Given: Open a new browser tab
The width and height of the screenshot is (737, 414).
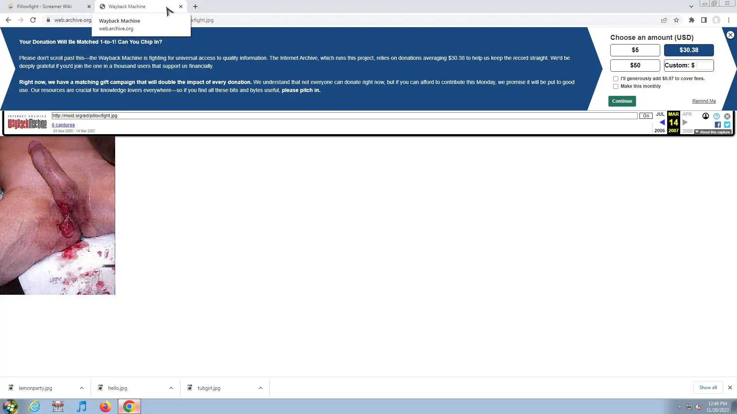Looking at the screenshot, I should (x=195, y=7).
